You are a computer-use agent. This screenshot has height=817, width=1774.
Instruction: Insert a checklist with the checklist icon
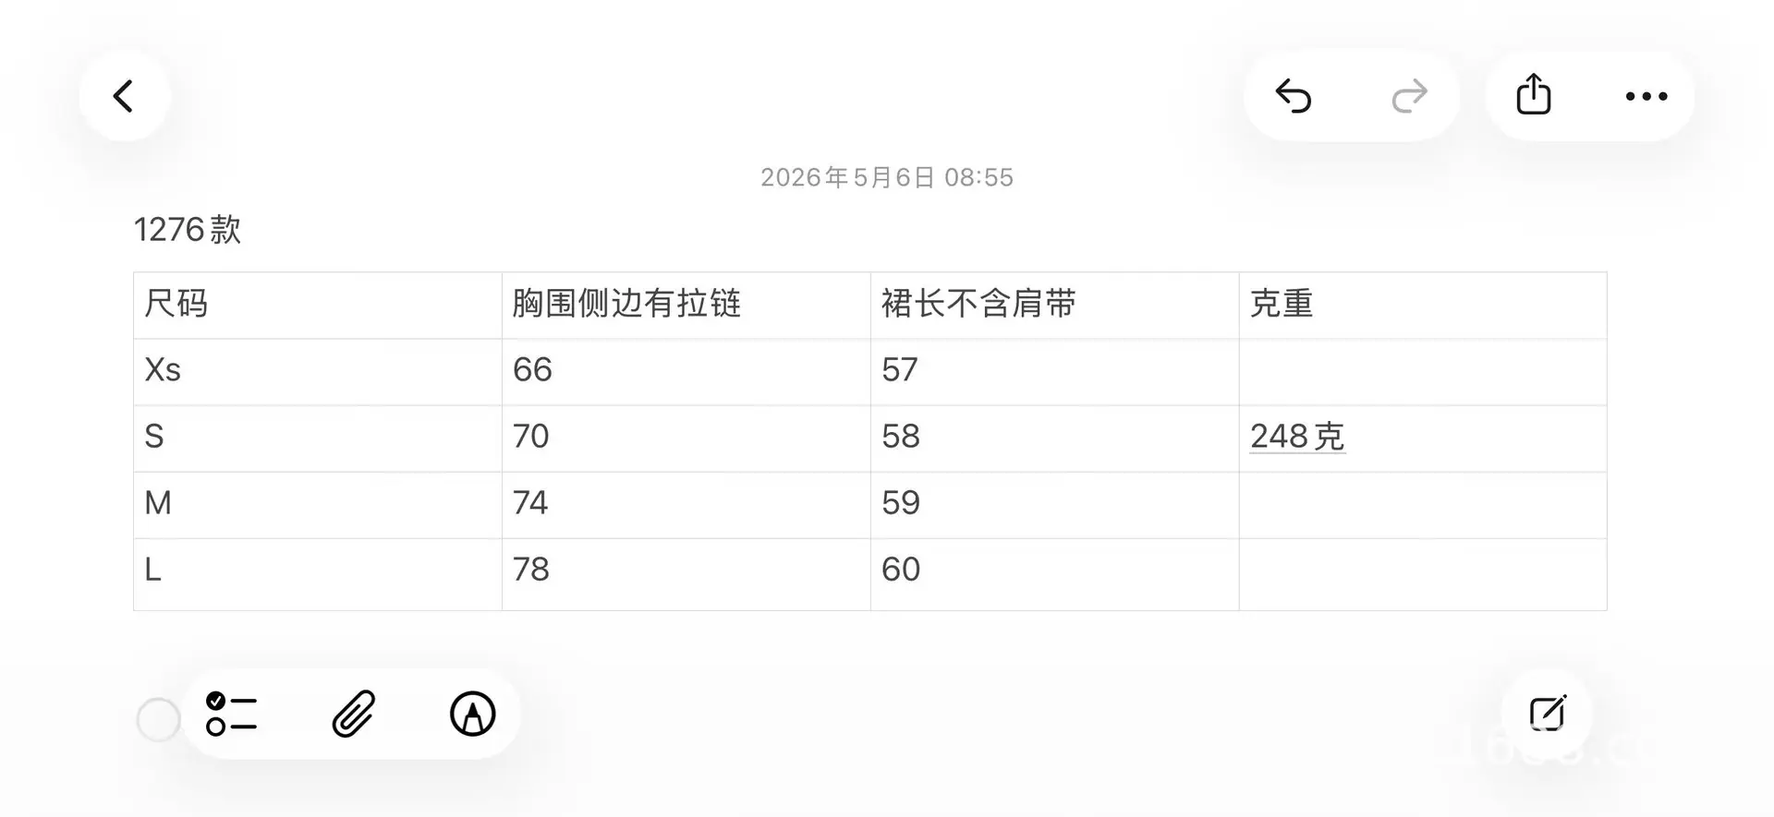pos(231,714)
